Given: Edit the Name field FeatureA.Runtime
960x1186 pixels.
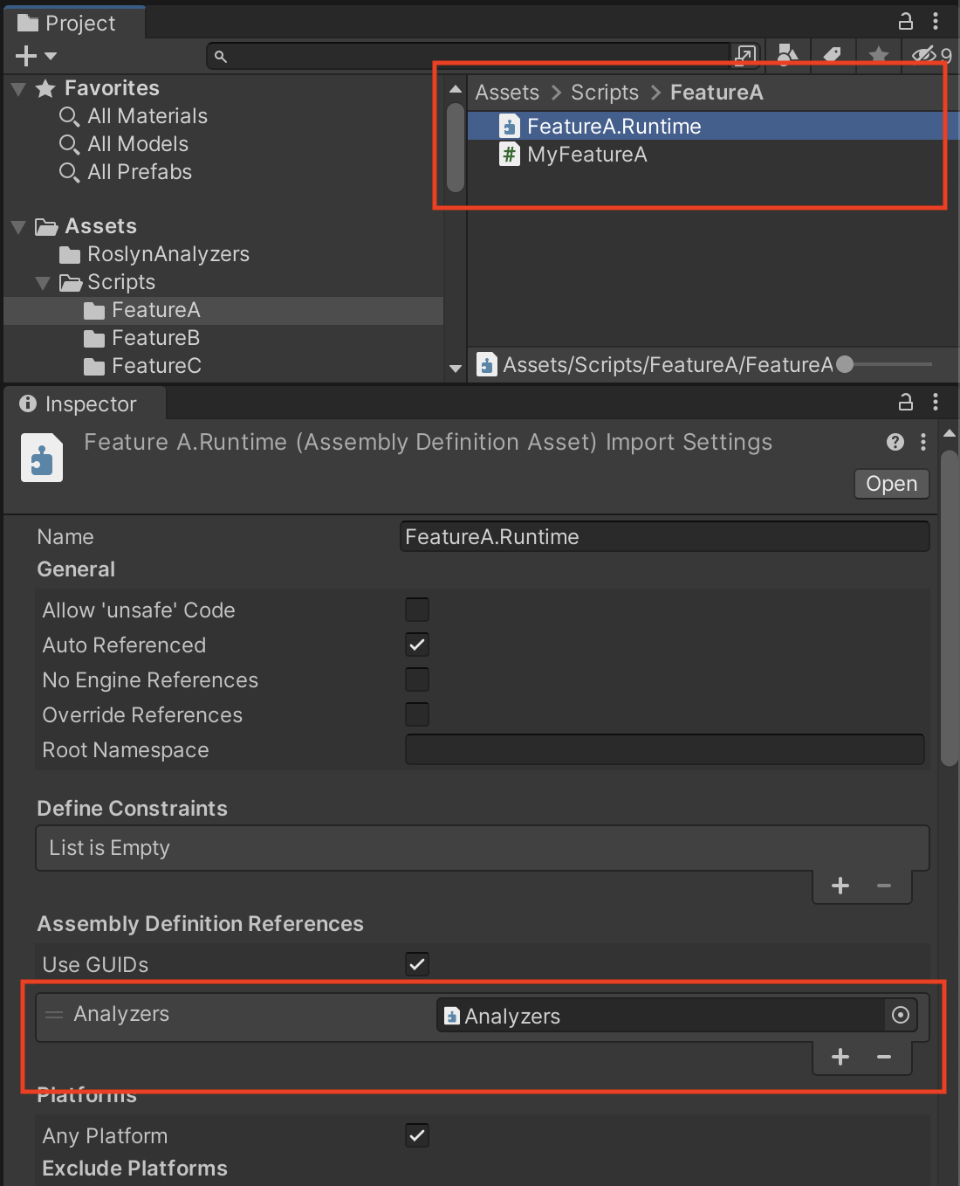Looking at the screenshot, I should click(x=665, y=536).
